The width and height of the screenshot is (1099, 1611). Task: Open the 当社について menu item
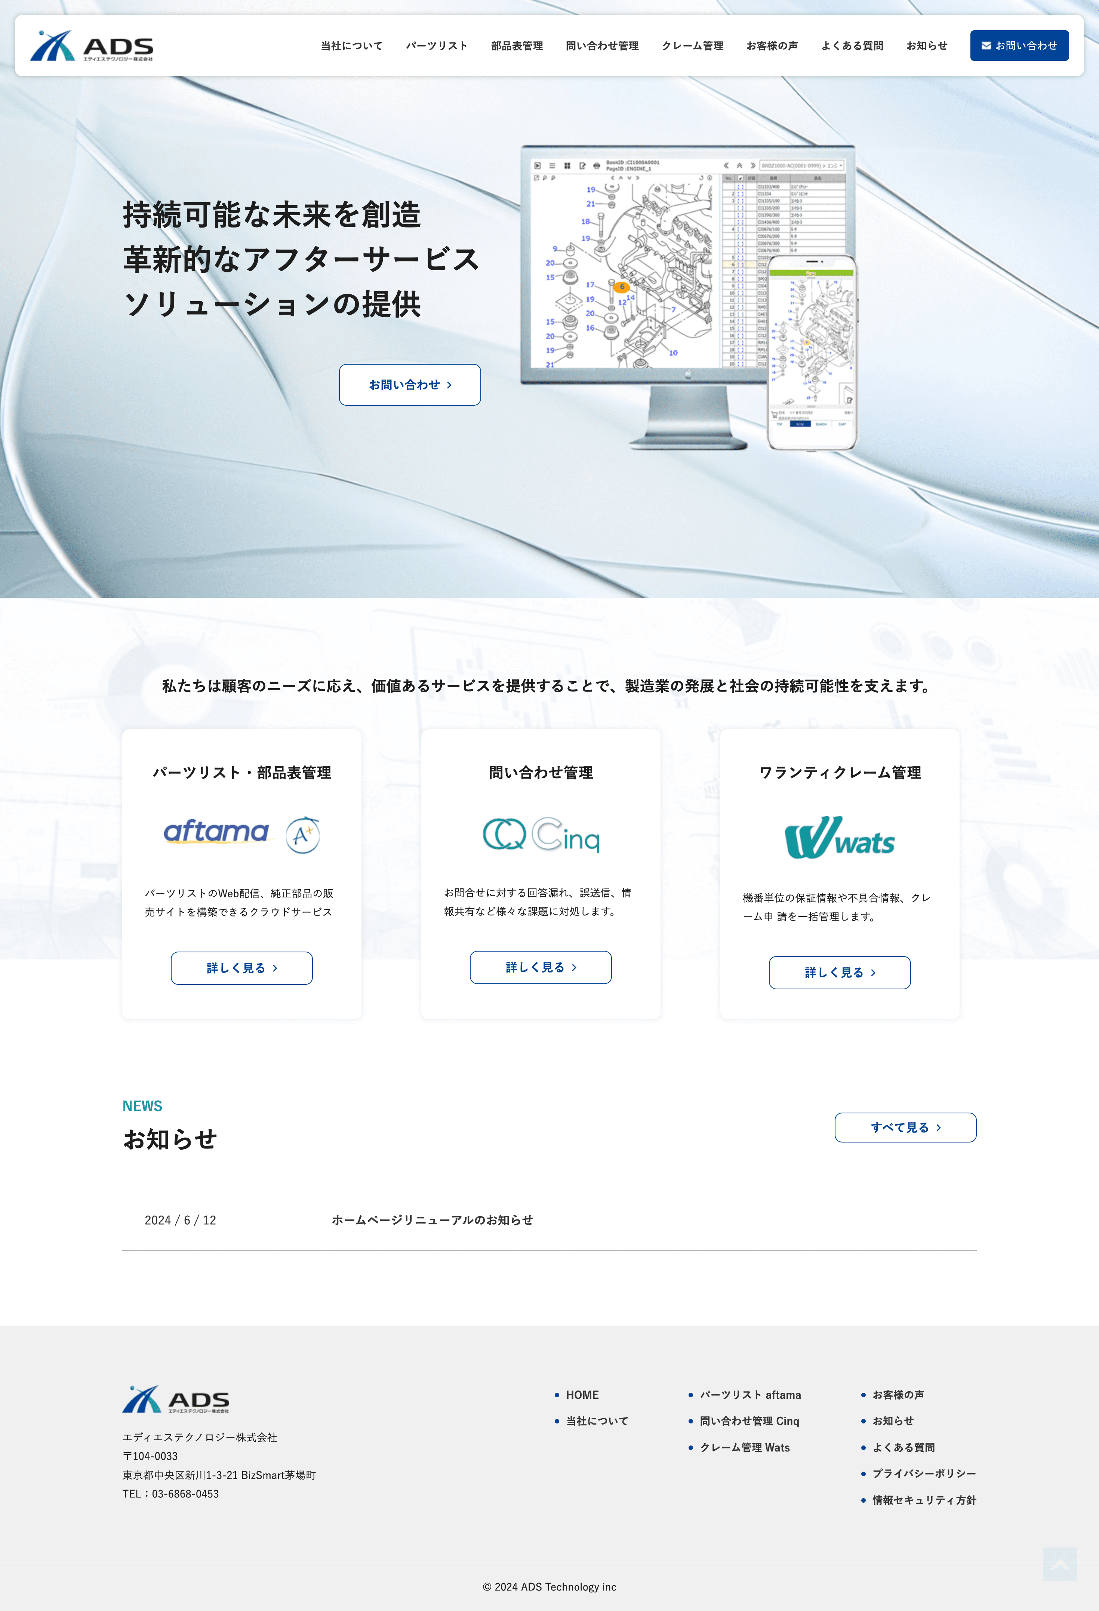(351, 46)
